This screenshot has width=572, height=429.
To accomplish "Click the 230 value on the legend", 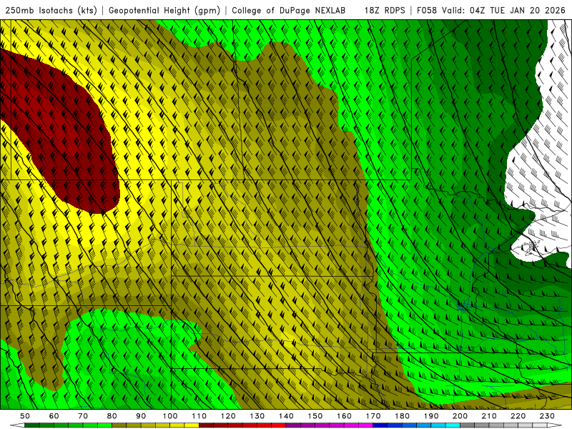I will [x=547, y=416].
